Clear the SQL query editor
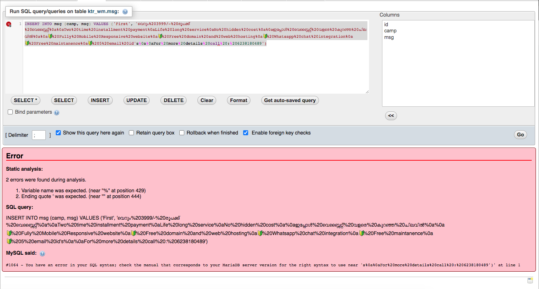This screenshot has height=289, width=539. click(207, 100)
